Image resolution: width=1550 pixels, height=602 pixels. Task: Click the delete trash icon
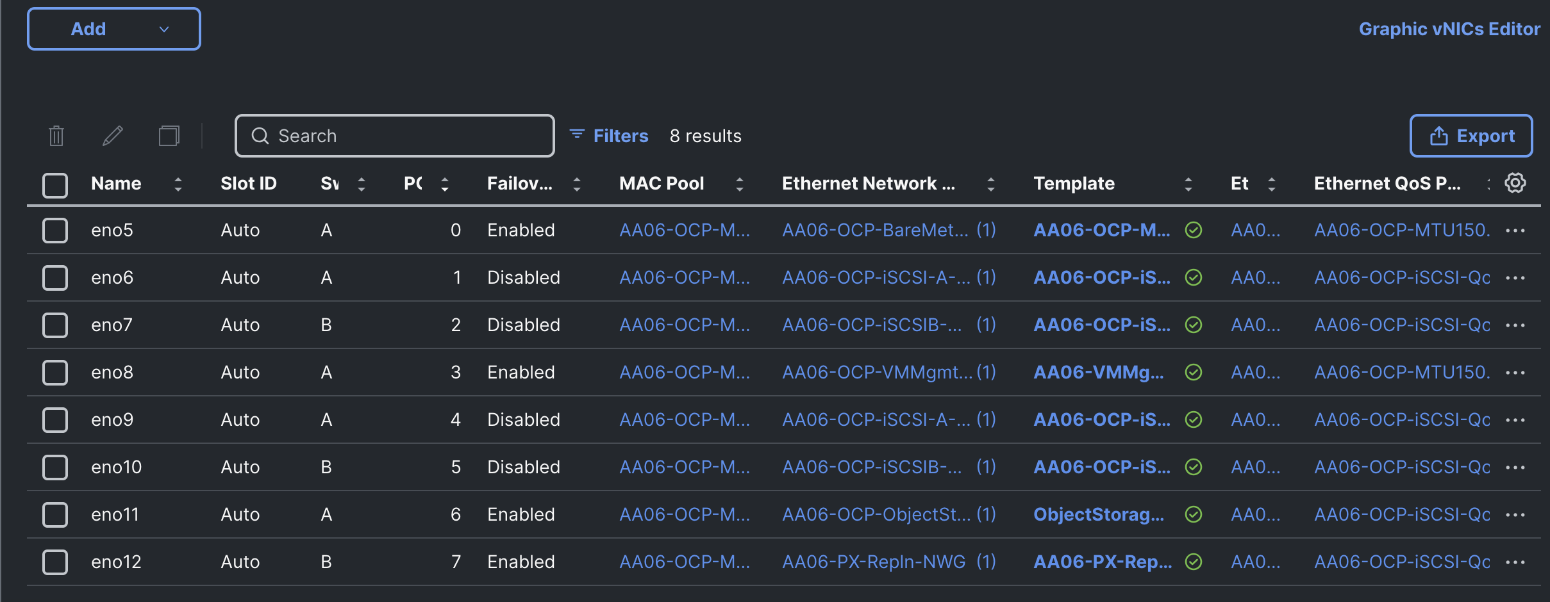coord(56,136)
